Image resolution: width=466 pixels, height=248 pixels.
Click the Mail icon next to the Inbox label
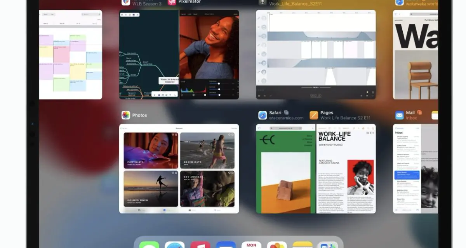400,115
